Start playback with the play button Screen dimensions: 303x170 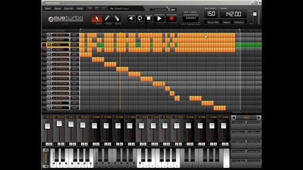(159, 18)
